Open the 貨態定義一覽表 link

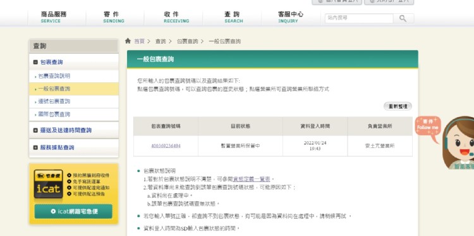tap(252, 179)
